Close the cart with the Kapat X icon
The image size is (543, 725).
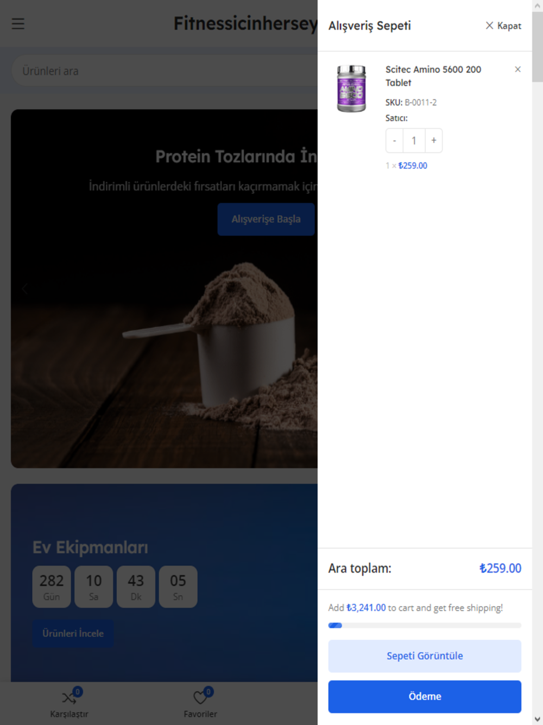tap(489, 26)
